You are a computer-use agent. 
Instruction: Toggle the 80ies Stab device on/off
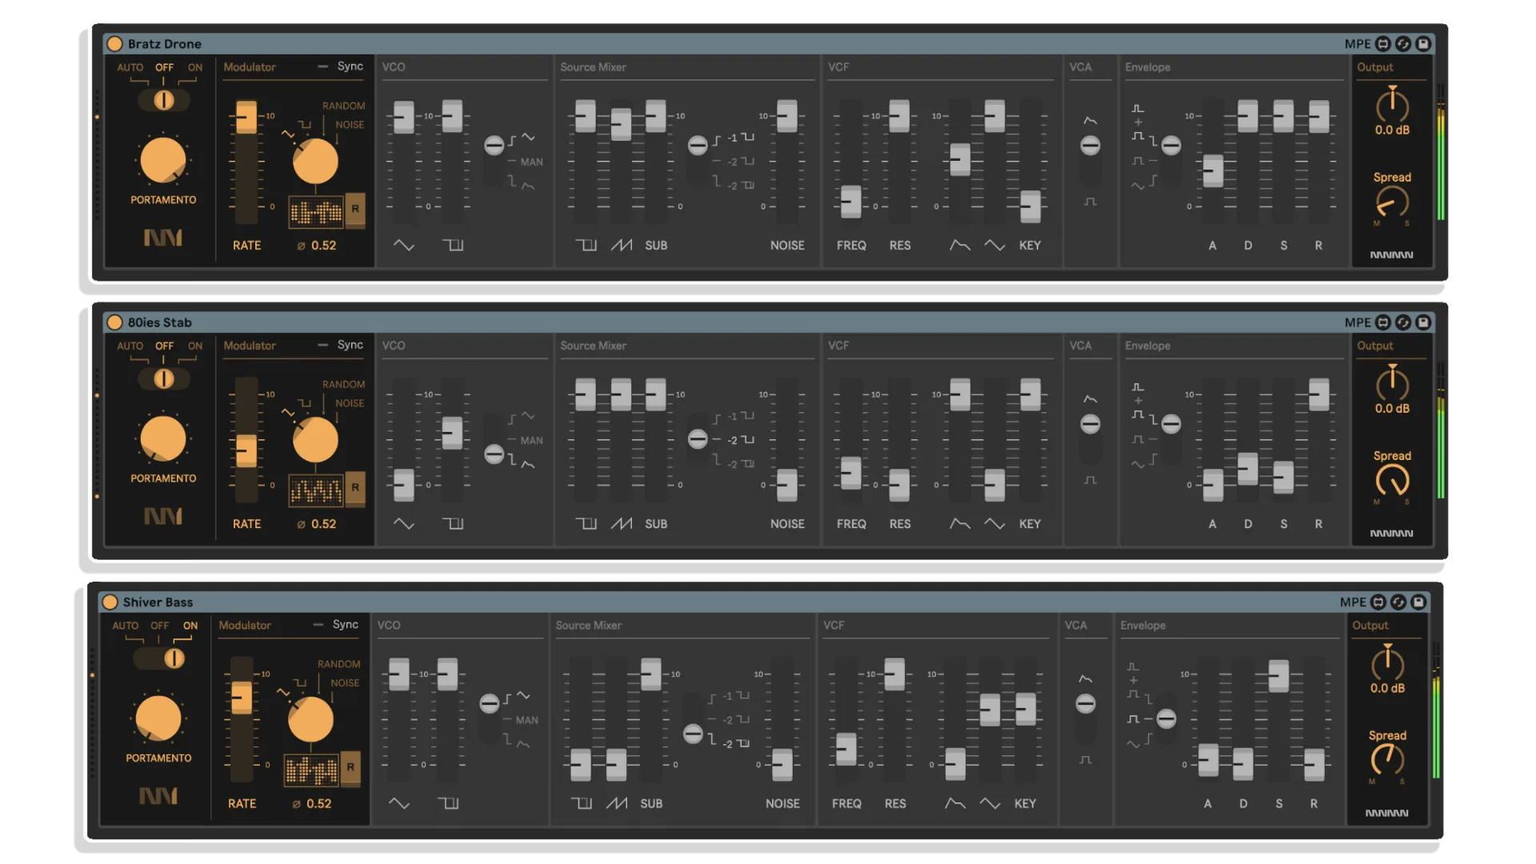(115, 322)
